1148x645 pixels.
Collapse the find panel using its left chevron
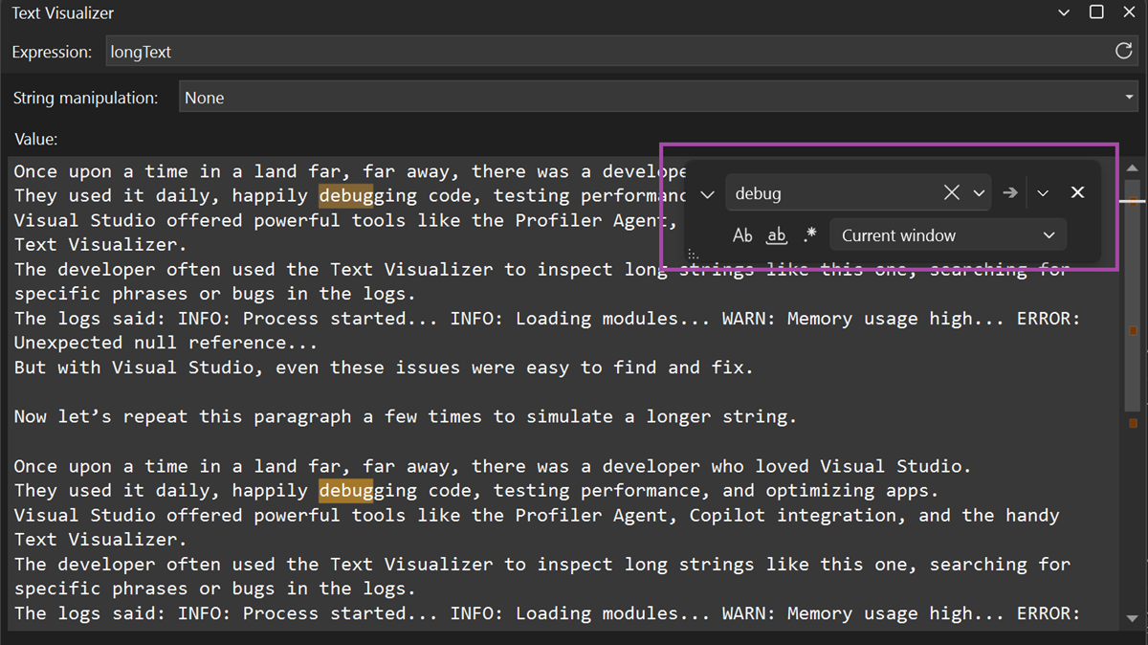click(708, 192)
